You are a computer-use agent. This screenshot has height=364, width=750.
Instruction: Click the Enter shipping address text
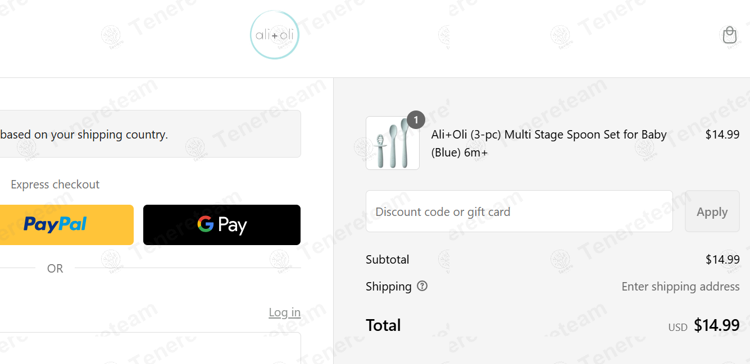coord(680,287)
